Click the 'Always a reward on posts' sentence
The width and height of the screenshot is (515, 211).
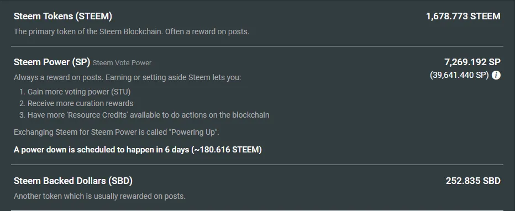(128, 78)
